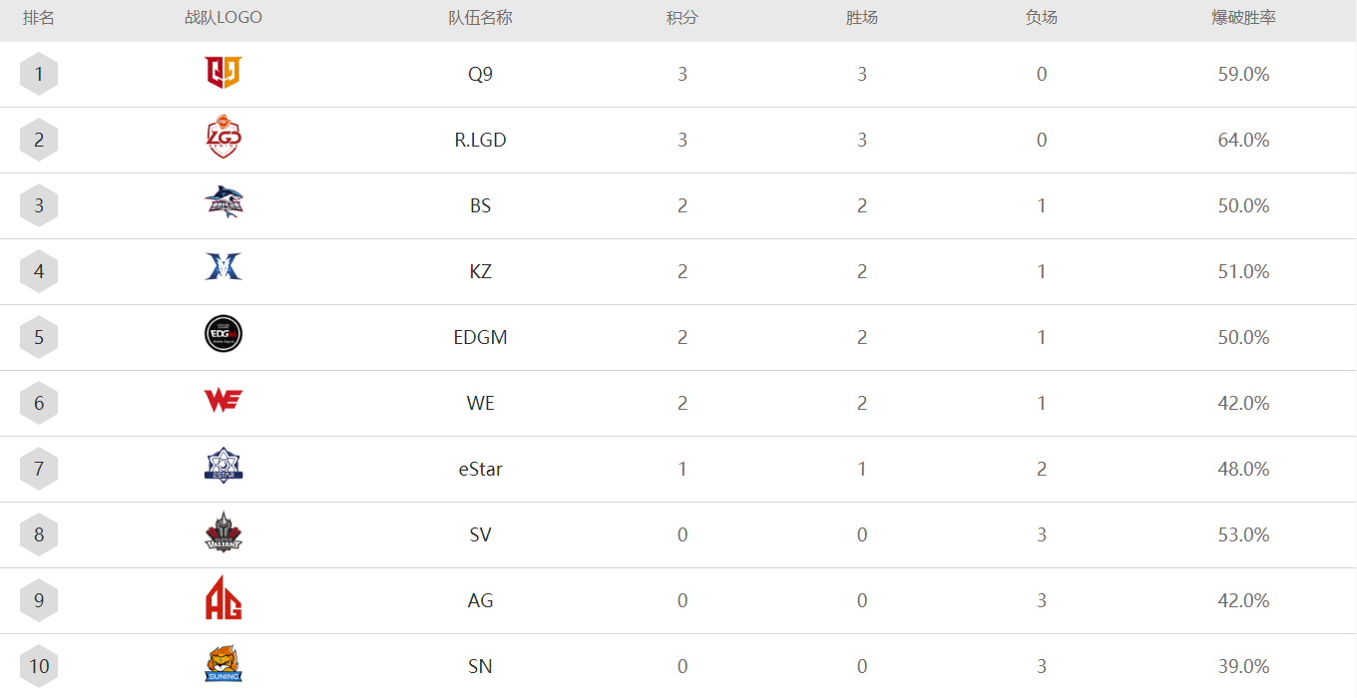Click R.LGD's 64.0% win rate
Image resolution: width=1357 pixels, height=698 pixels.
(x=1243, y=140)
